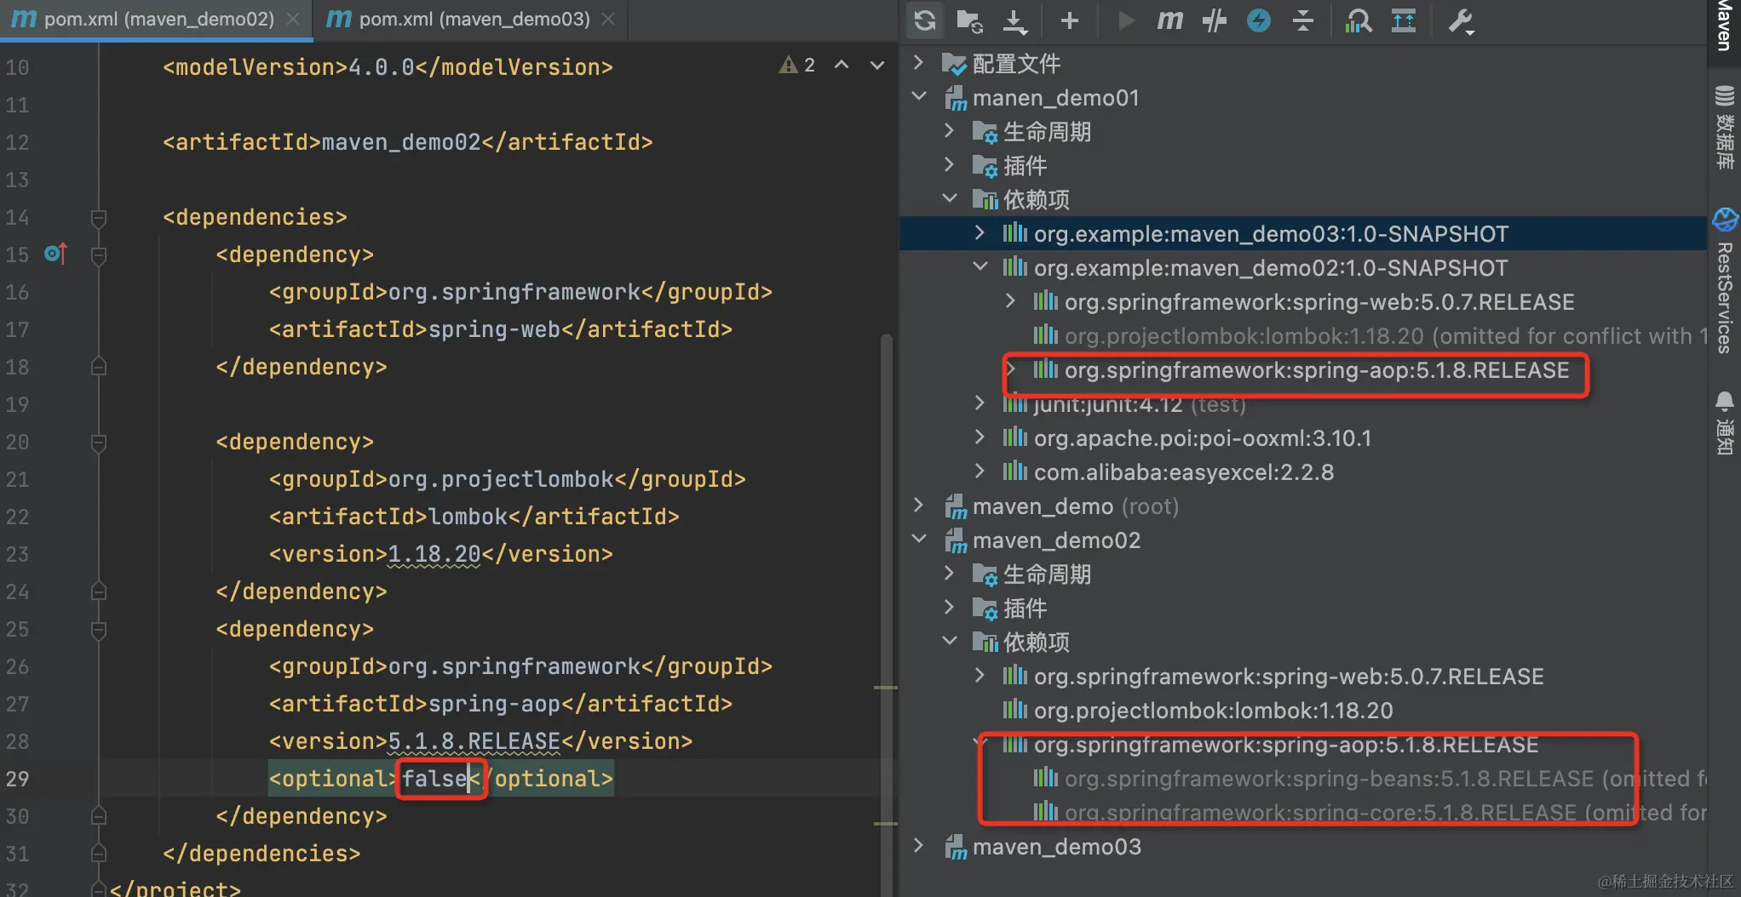Click the manen_demo01 module icon
The image size is (1741, 897).
click(x=956, y=99)
